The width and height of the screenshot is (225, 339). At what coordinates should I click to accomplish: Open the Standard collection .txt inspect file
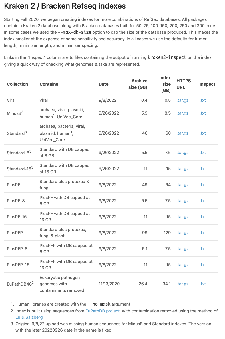coord(203,133)
